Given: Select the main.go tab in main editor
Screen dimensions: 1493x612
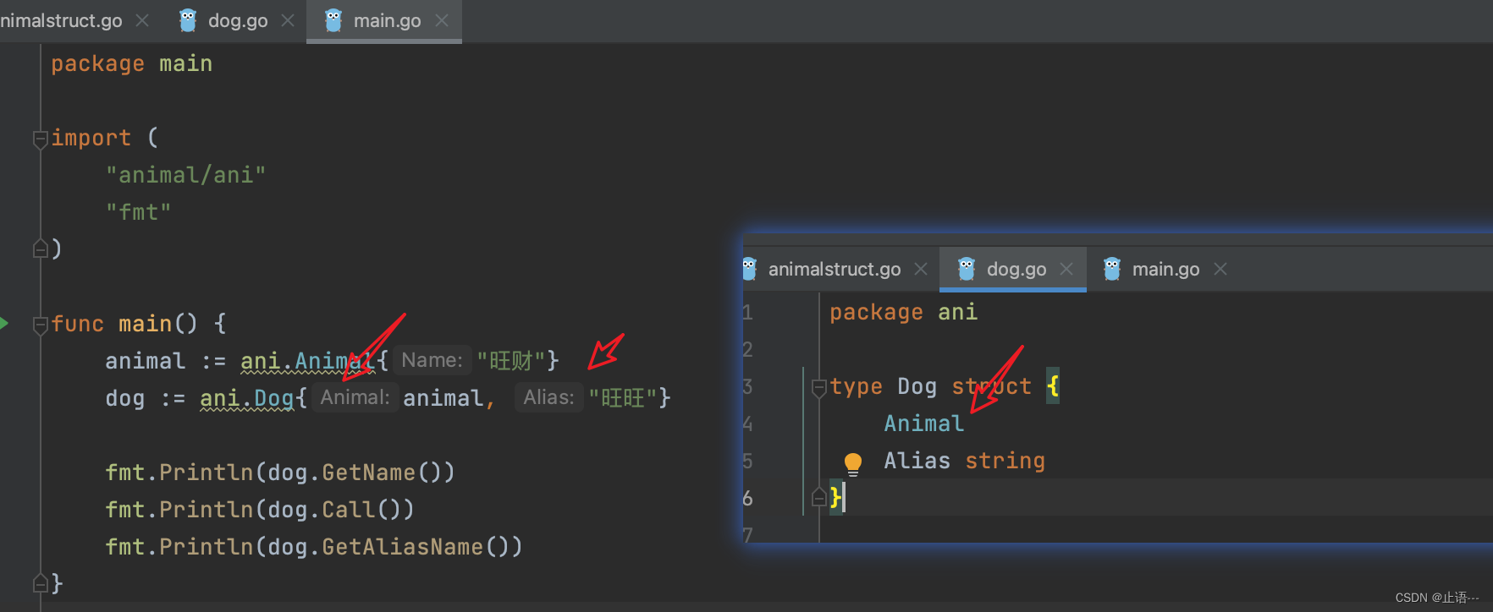Looking at the screenshot, I should pyautogui.click(x=387, y=21).
